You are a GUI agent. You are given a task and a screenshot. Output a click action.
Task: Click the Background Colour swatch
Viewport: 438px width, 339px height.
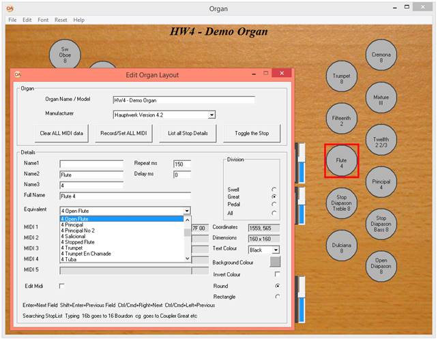point(275,262)
